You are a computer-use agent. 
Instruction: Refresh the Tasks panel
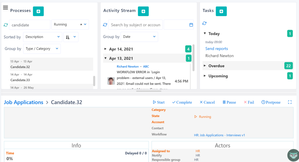(x=204, y=23)
